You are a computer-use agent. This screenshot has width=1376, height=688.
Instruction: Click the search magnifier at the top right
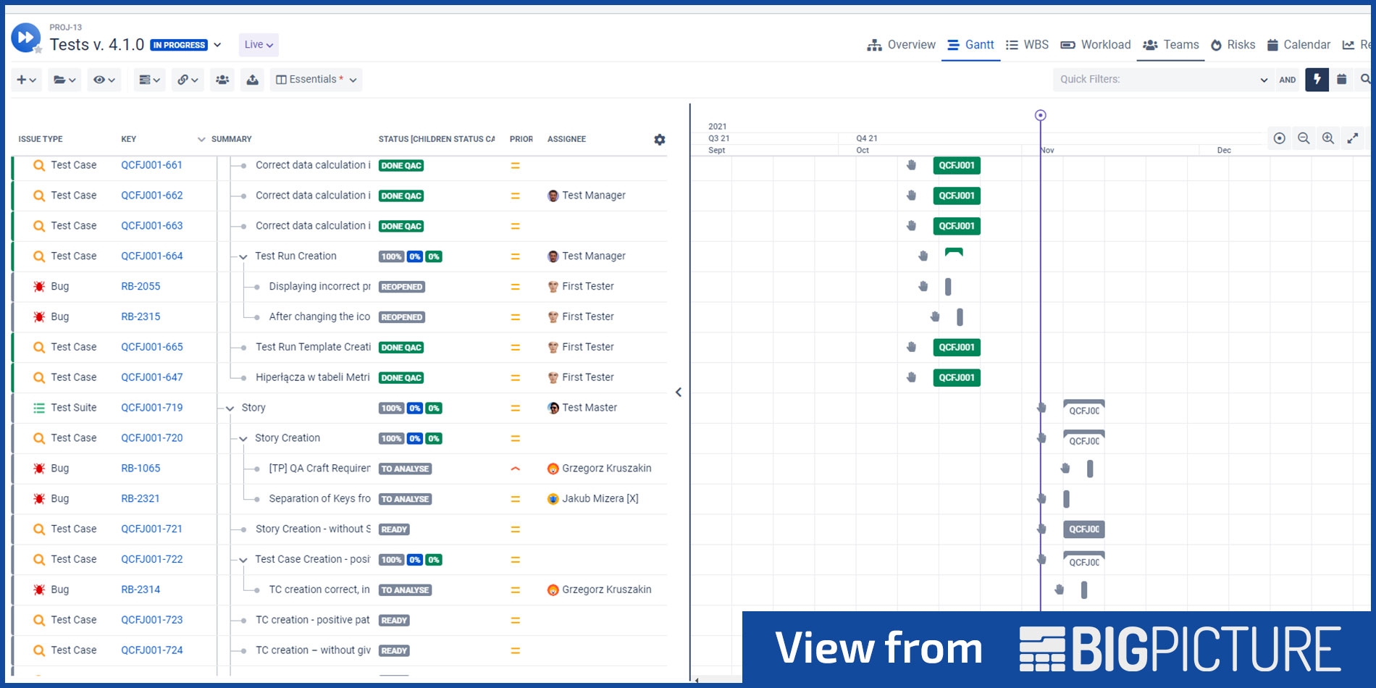click(1366, 80)
